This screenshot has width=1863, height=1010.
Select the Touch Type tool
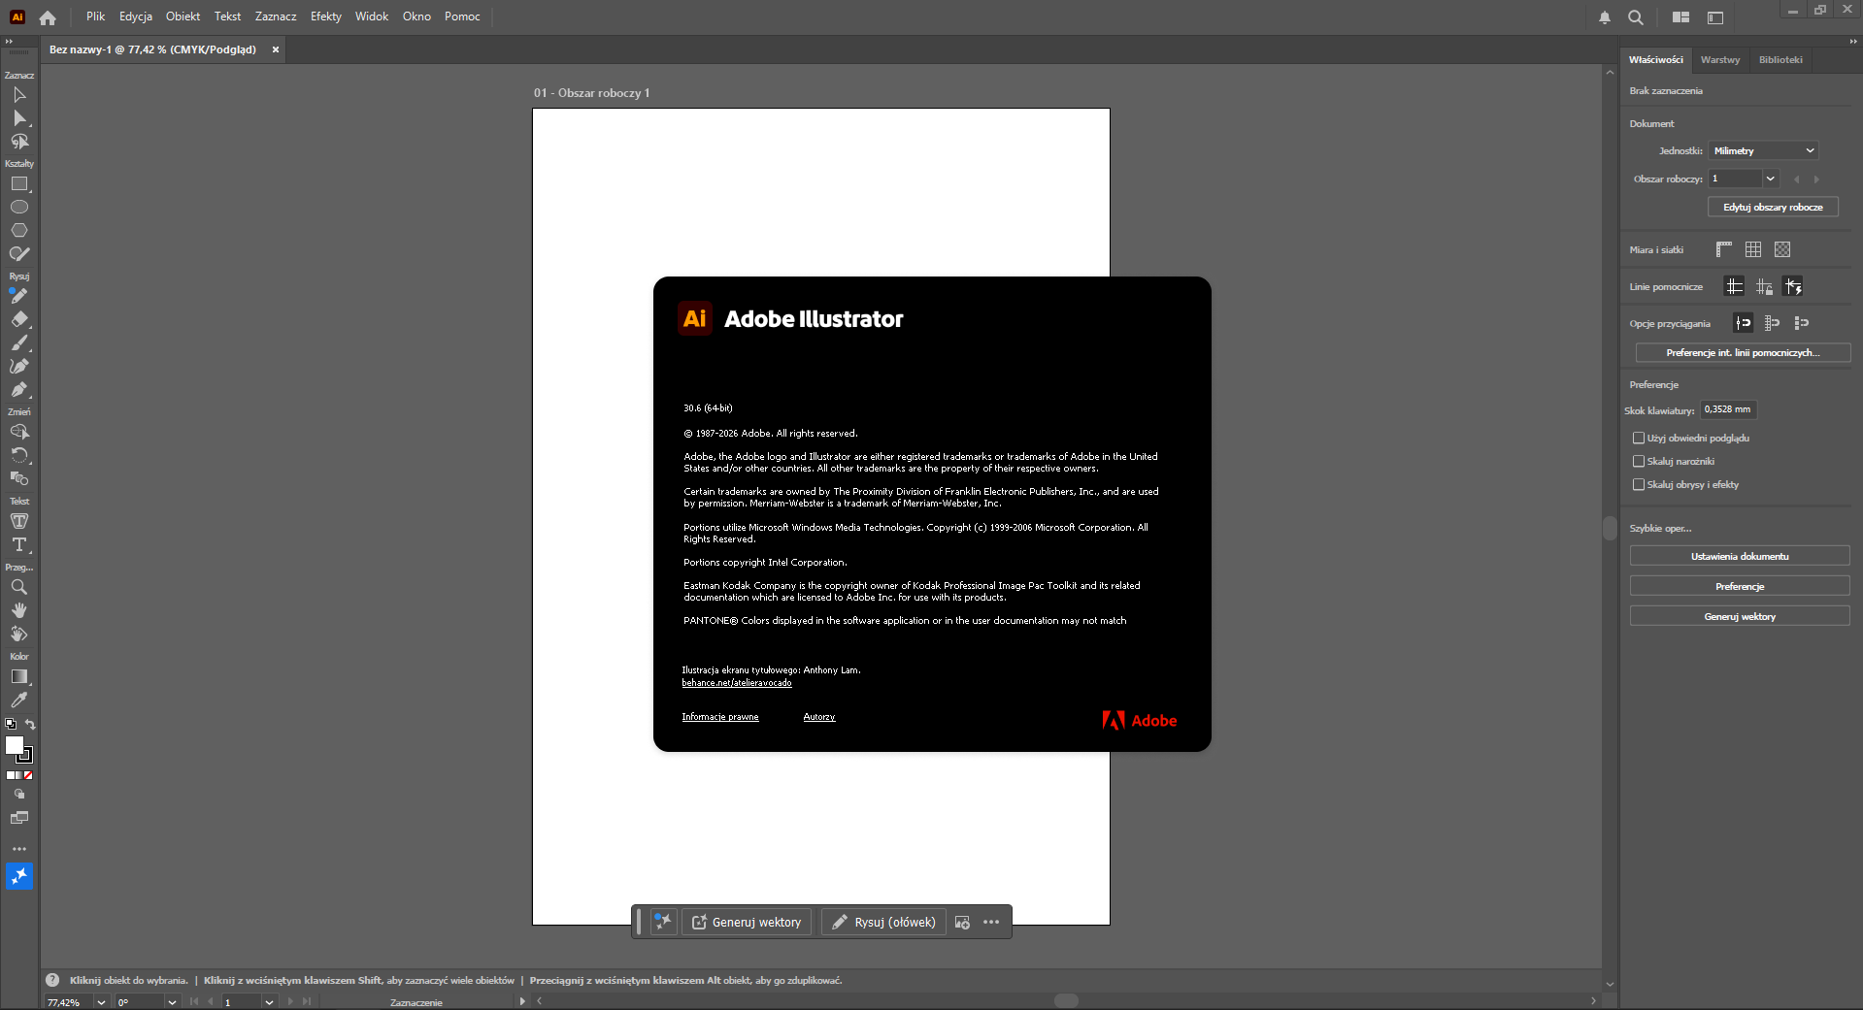point(19,521)
